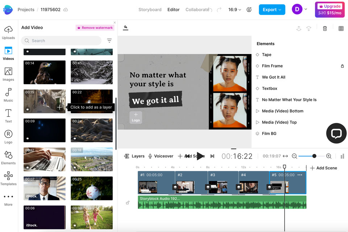Click the Search videos field

61,40
